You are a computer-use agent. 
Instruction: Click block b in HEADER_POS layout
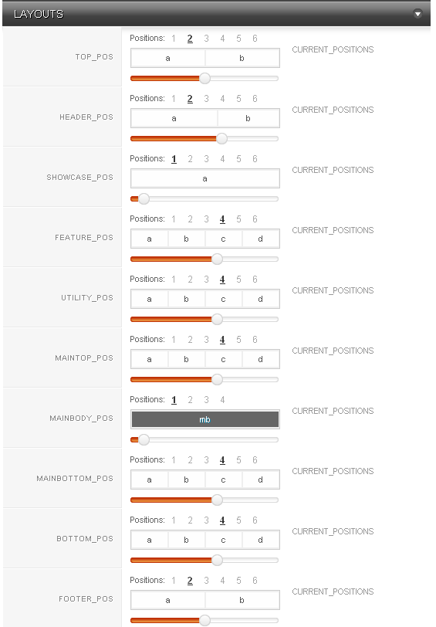pyautogui.click(x=248, y=119)
